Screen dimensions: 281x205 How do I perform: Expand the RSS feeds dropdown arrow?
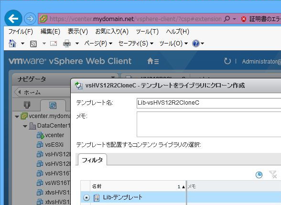(44, 43)
